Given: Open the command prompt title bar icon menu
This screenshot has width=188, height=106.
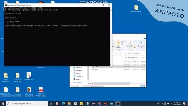Looking at the screenshot, I should 6,5.
